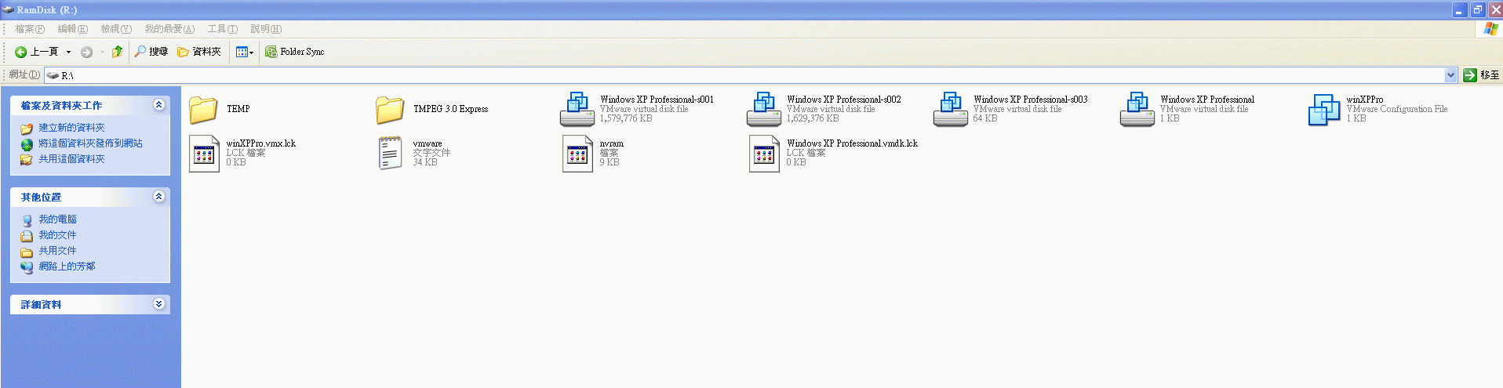The height and width of the screenshot is (388, 1503).
Task: Click the Back (上一頁) button
Action: pos(37,52)
